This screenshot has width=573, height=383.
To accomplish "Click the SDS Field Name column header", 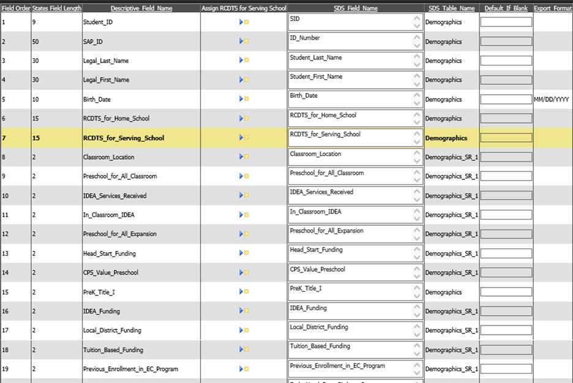I will (x=355, y=9).
